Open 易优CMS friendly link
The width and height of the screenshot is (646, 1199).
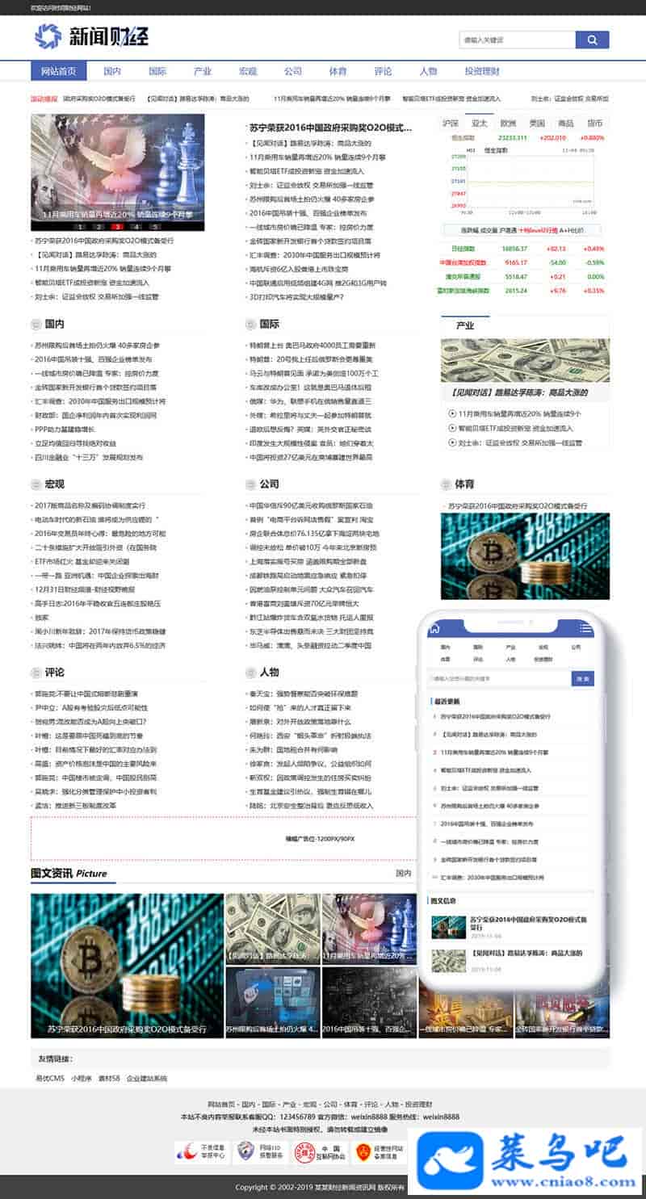(x=50, y=1078)
